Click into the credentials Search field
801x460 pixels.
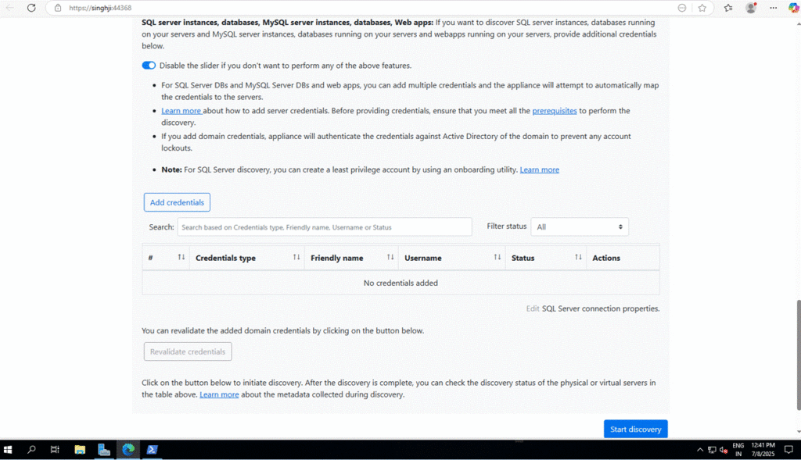tap(325, 227)
